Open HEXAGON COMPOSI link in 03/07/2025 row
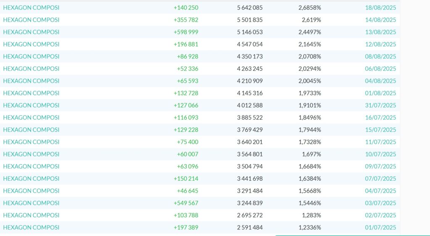Image resolution: width=430 pixels, height=236 pixels. [31, 203]
